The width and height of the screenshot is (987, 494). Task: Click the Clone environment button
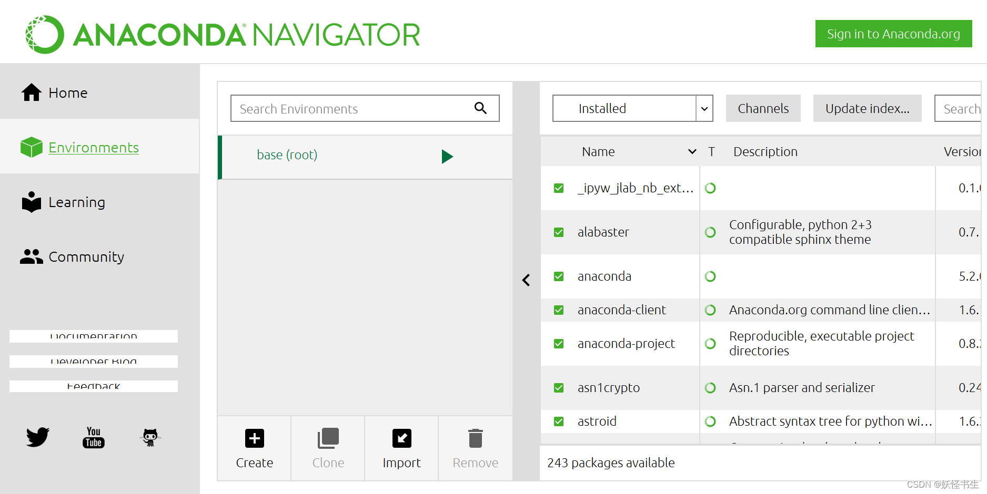(328, 448)
